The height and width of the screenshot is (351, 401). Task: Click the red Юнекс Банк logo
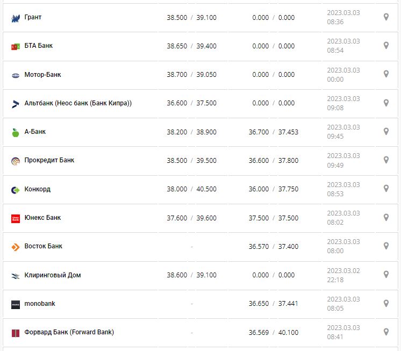coord(15,218)
